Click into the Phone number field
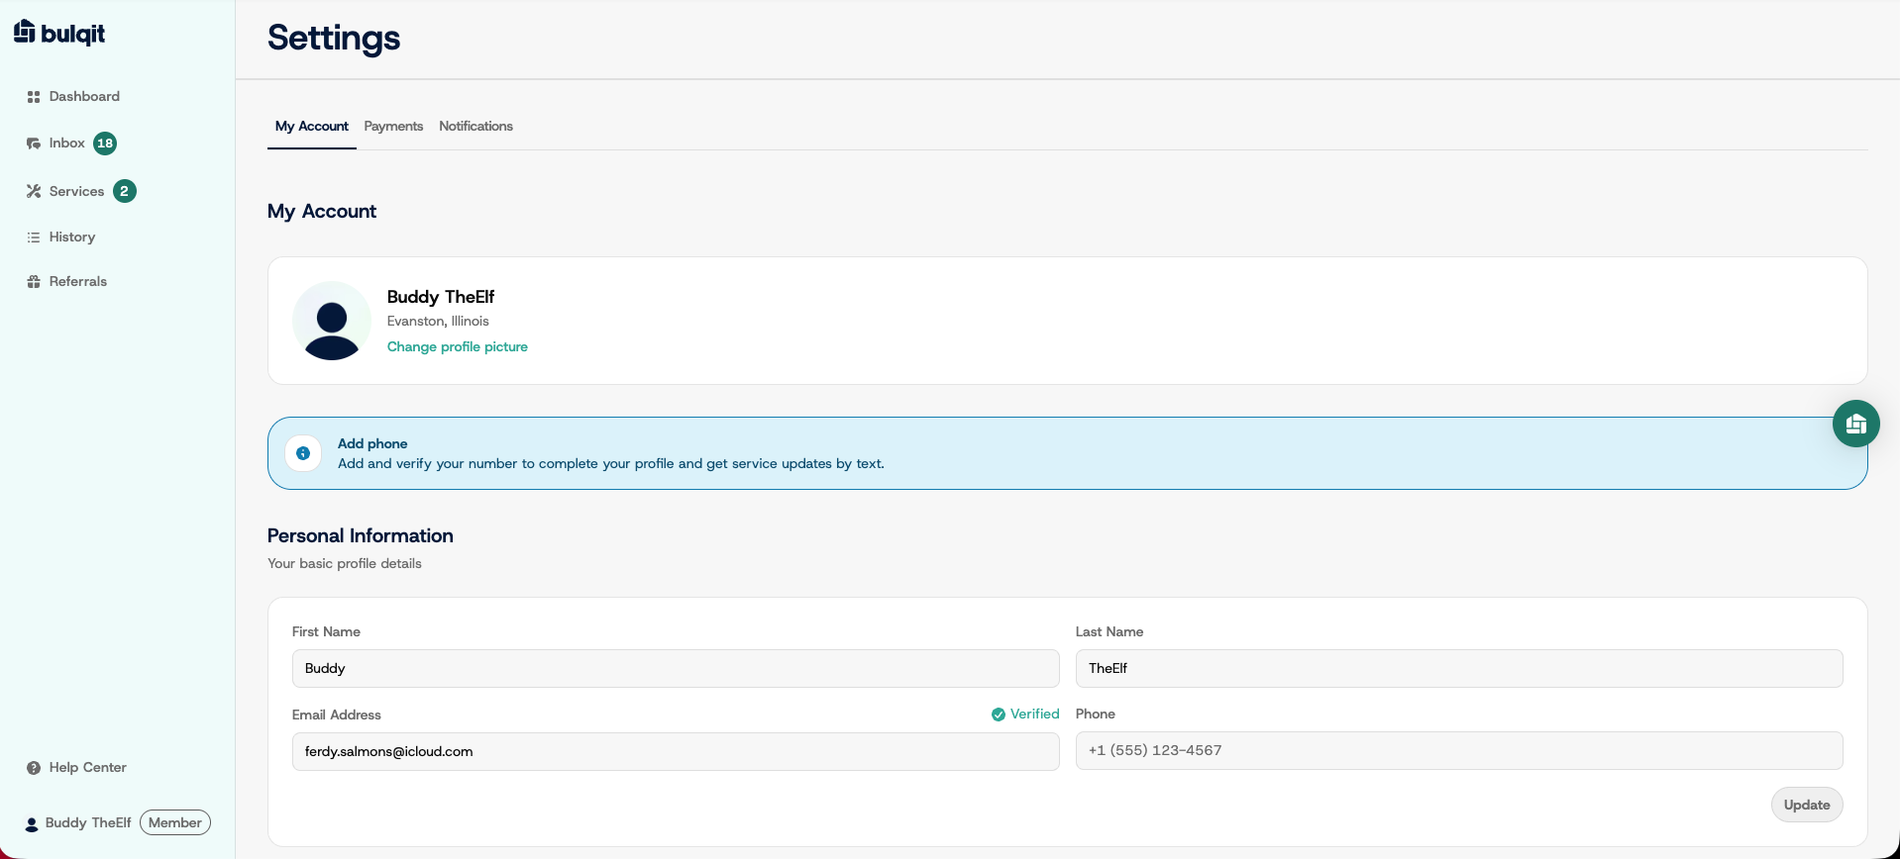The width and height of the screenshot is (1900, 859). pyautogui.click(x=1458, y=750)
